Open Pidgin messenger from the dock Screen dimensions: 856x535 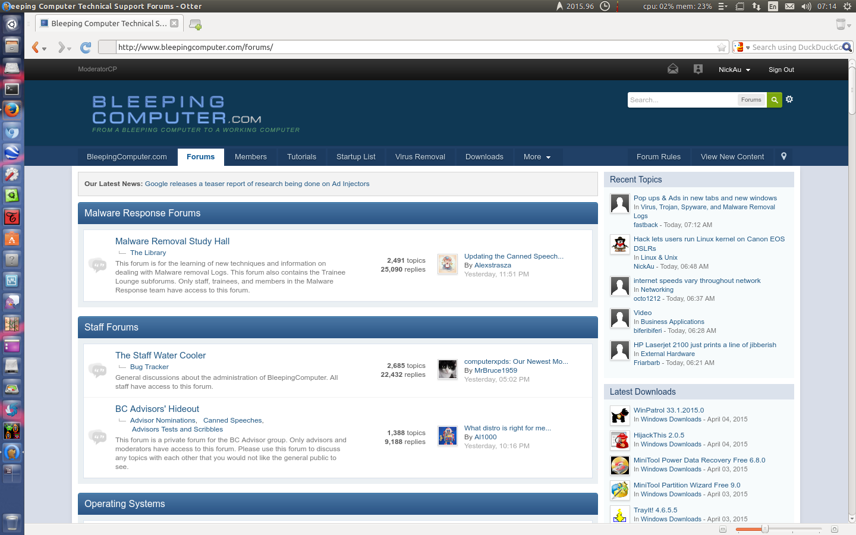point(12,302)
